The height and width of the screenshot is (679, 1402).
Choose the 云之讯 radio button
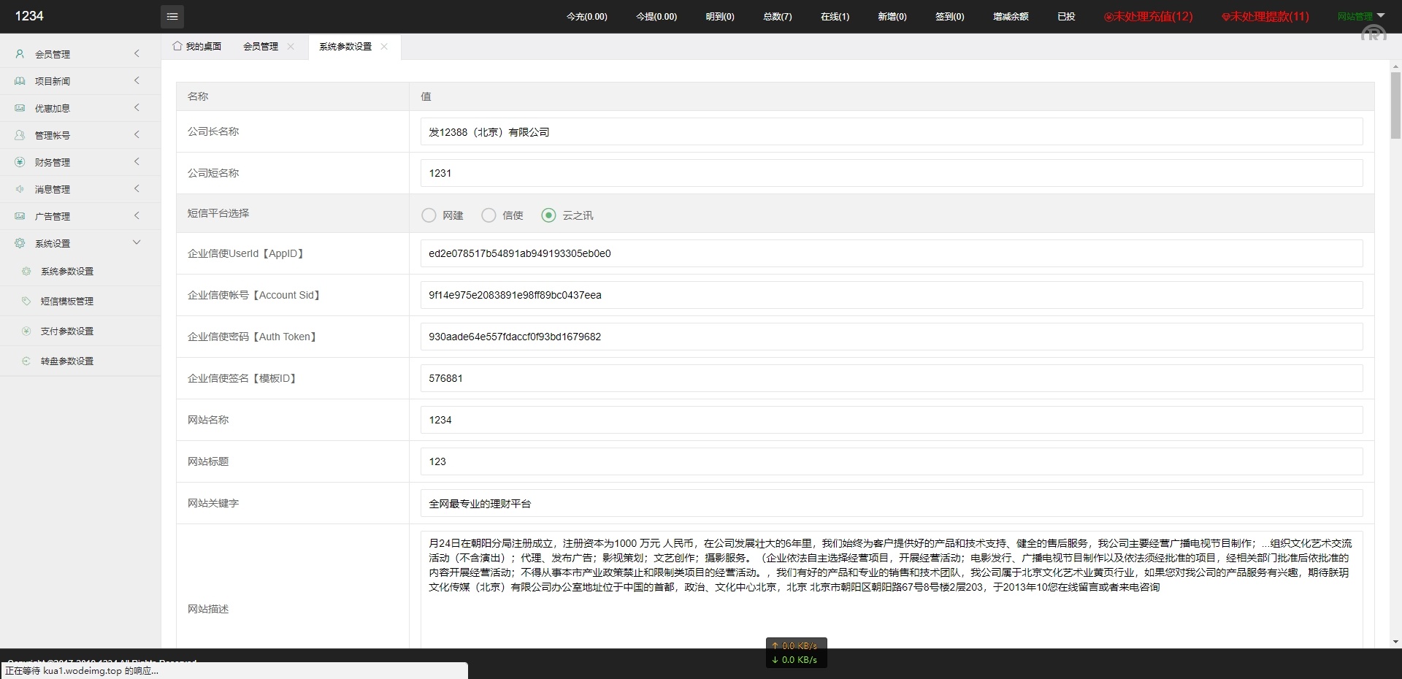548,215
